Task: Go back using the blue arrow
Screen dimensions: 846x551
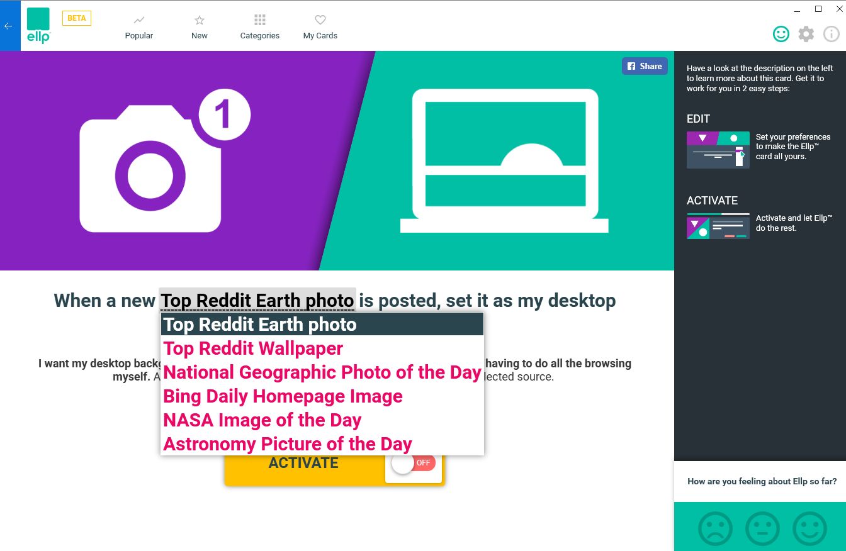Action: [9, 26]
